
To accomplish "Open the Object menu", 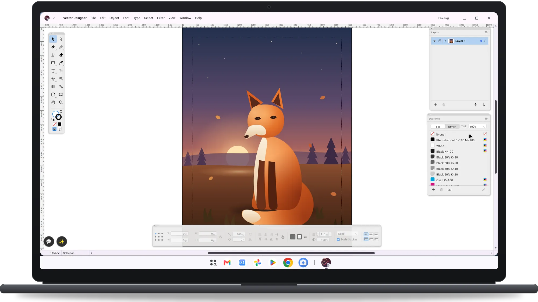I will [114, 18].
